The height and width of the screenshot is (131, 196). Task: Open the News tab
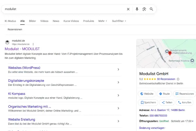56,21
